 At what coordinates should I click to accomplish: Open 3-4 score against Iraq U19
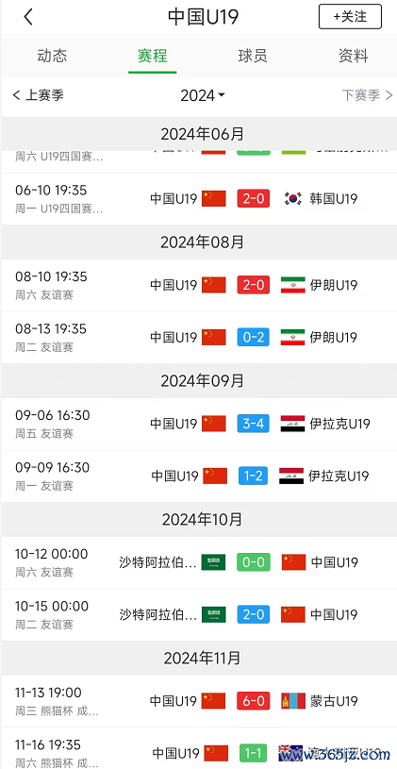[254, 424]
